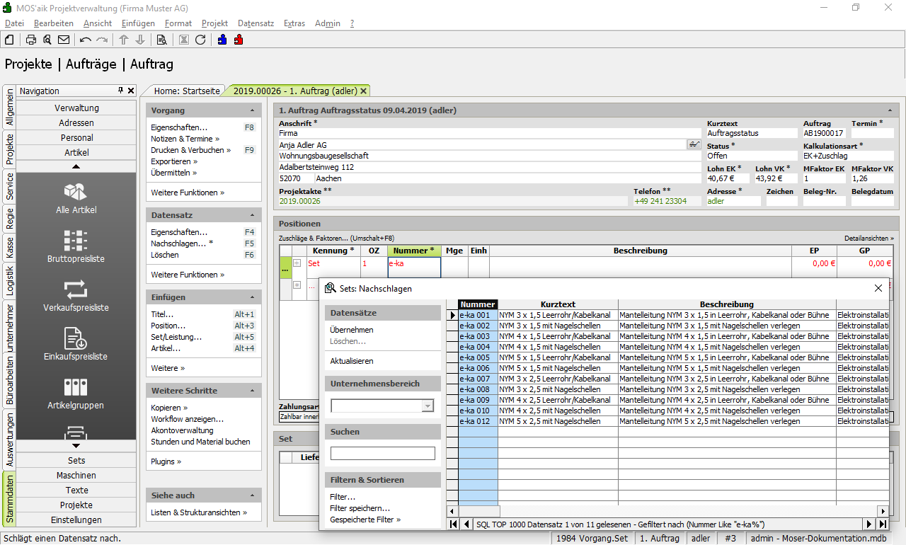Viewport: 906px width, 545px height.
Task: Click the Suchen text field
Action: click(x=382, y=453)
